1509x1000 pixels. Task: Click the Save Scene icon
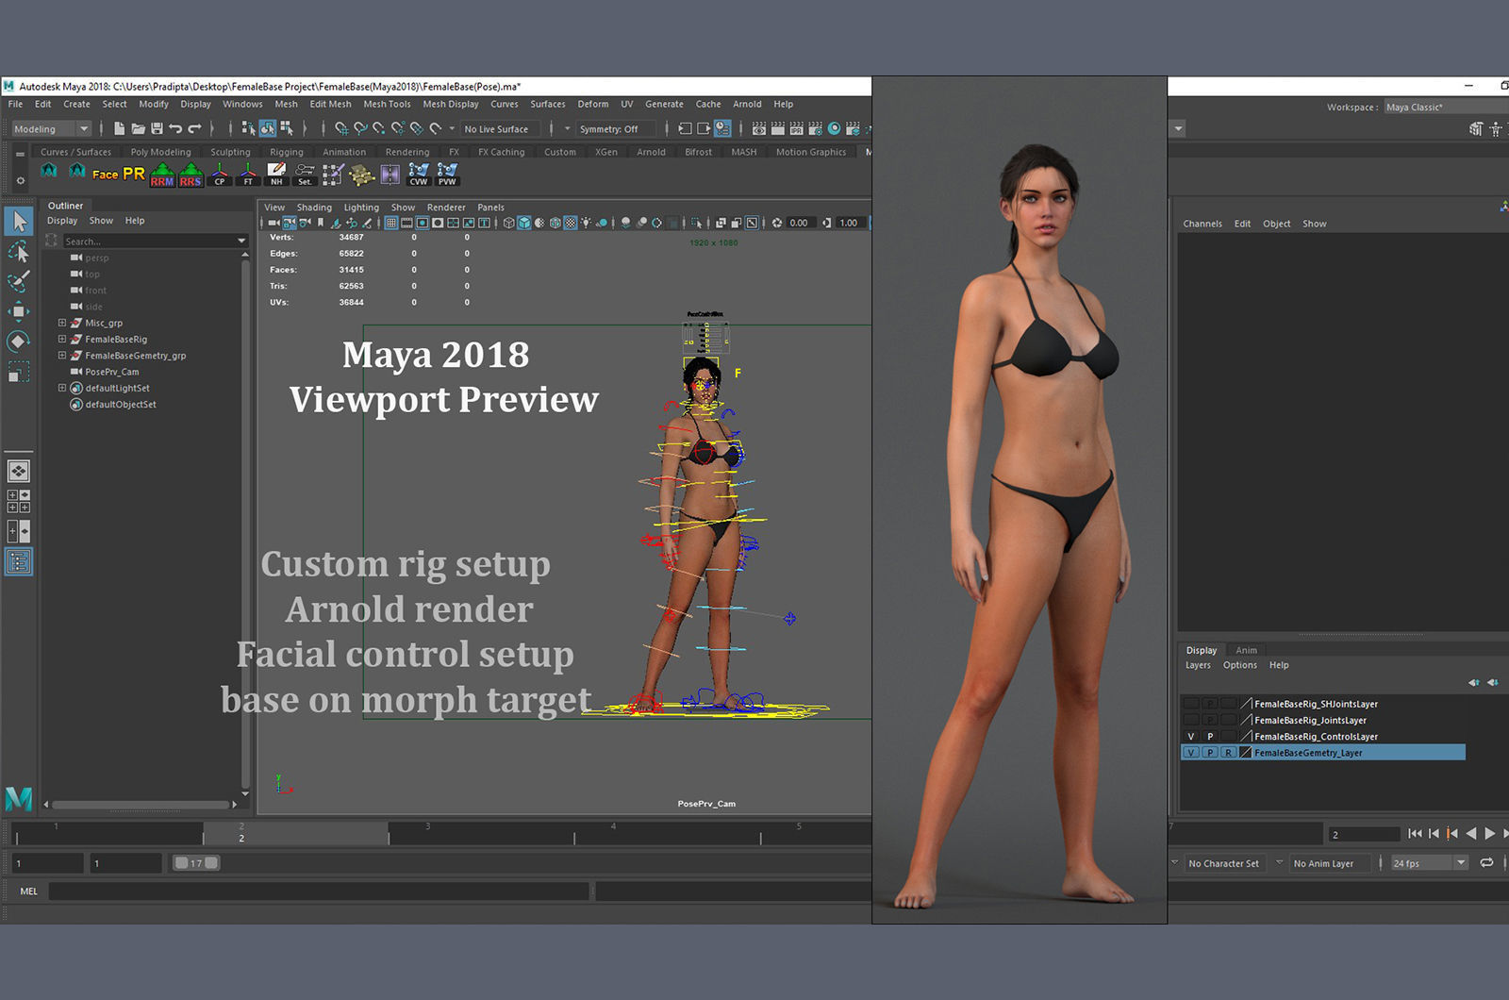158,128
